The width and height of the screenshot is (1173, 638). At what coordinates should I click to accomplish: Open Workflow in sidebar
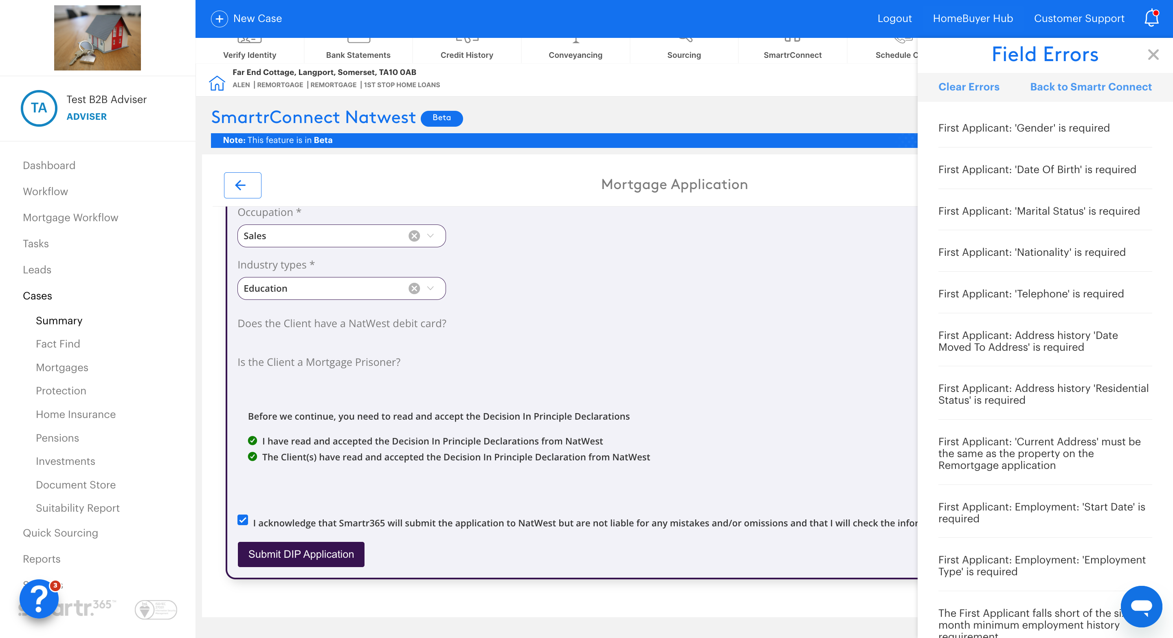46,191
